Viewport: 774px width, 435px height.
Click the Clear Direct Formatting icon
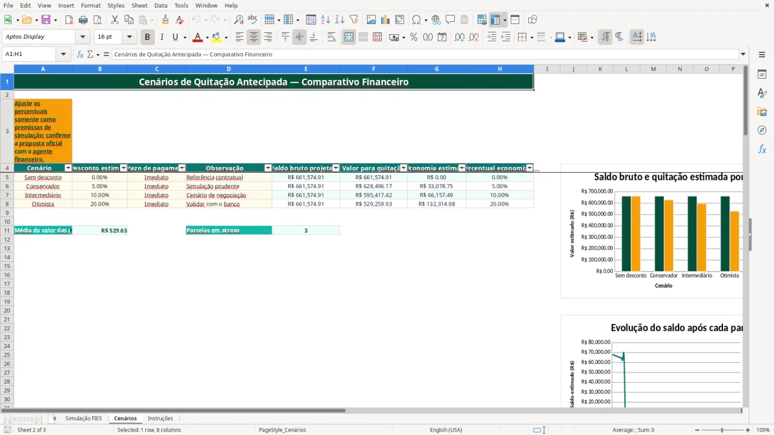pyautogui.click(x=179, y=20)
